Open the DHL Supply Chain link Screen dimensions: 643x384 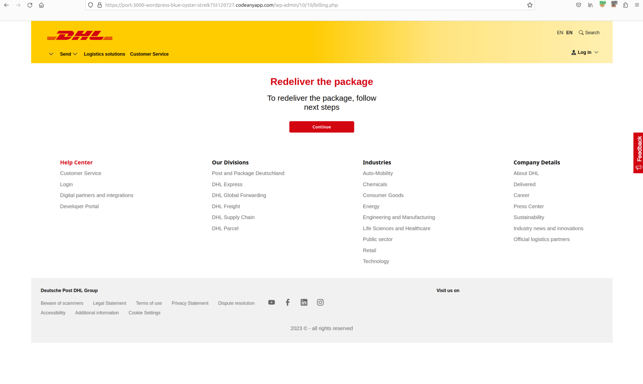pos(233,218)
